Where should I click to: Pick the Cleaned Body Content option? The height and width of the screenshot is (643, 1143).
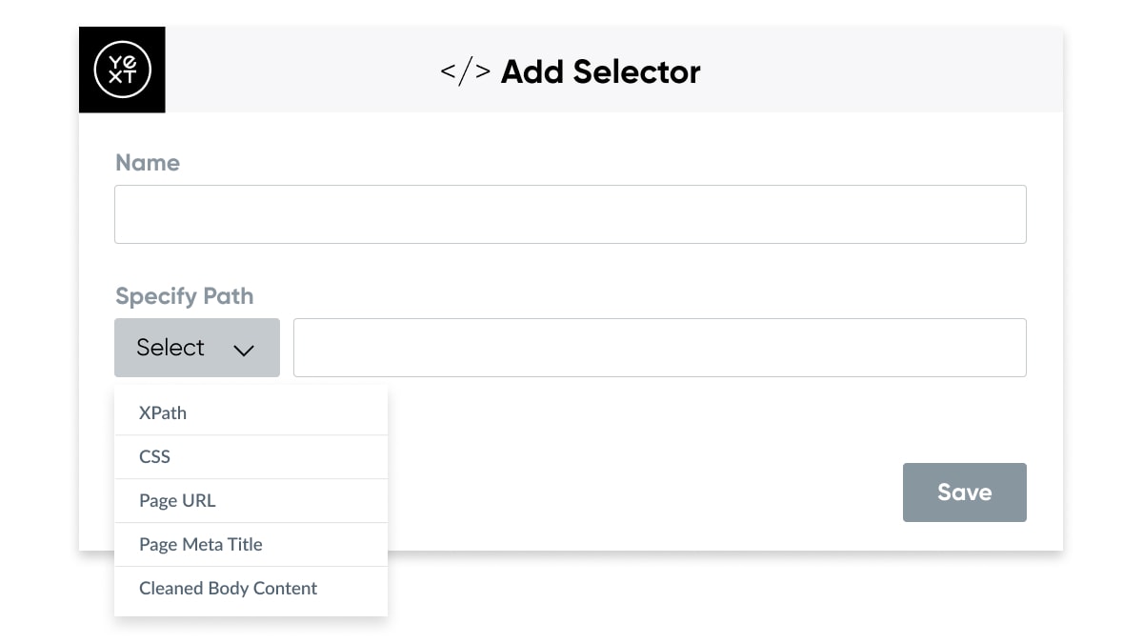(x=251, y=589)
